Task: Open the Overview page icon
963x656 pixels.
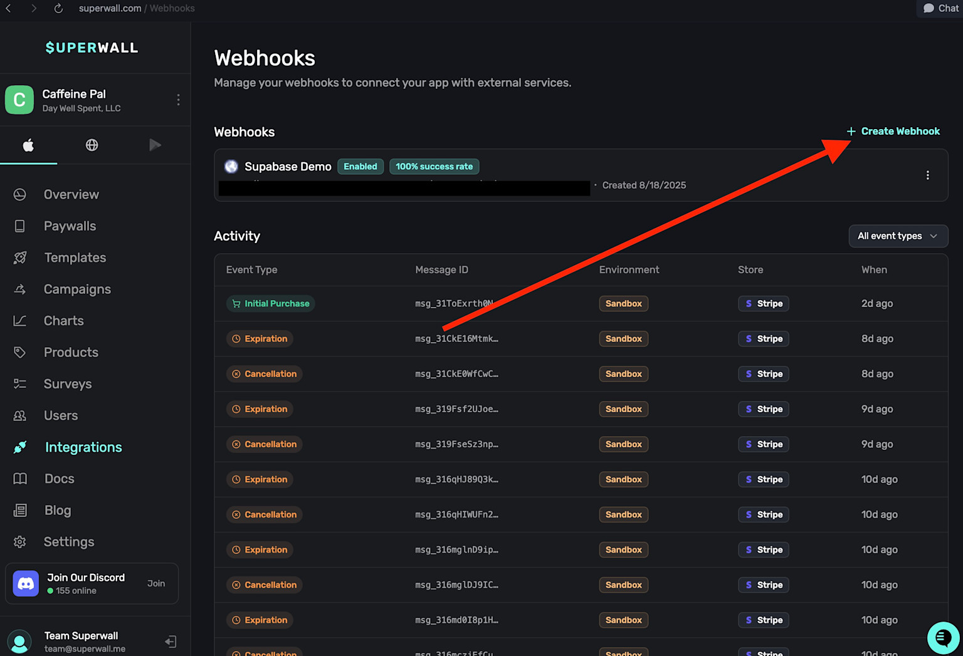Action: [x=20, y=194]
